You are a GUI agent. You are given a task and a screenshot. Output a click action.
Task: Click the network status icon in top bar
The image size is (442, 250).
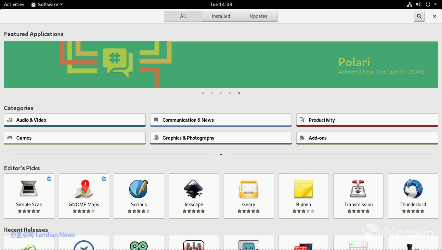409,5
